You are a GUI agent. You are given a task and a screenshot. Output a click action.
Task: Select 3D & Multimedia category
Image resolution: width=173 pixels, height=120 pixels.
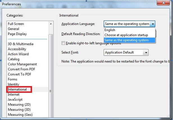(x=21, y=44)
